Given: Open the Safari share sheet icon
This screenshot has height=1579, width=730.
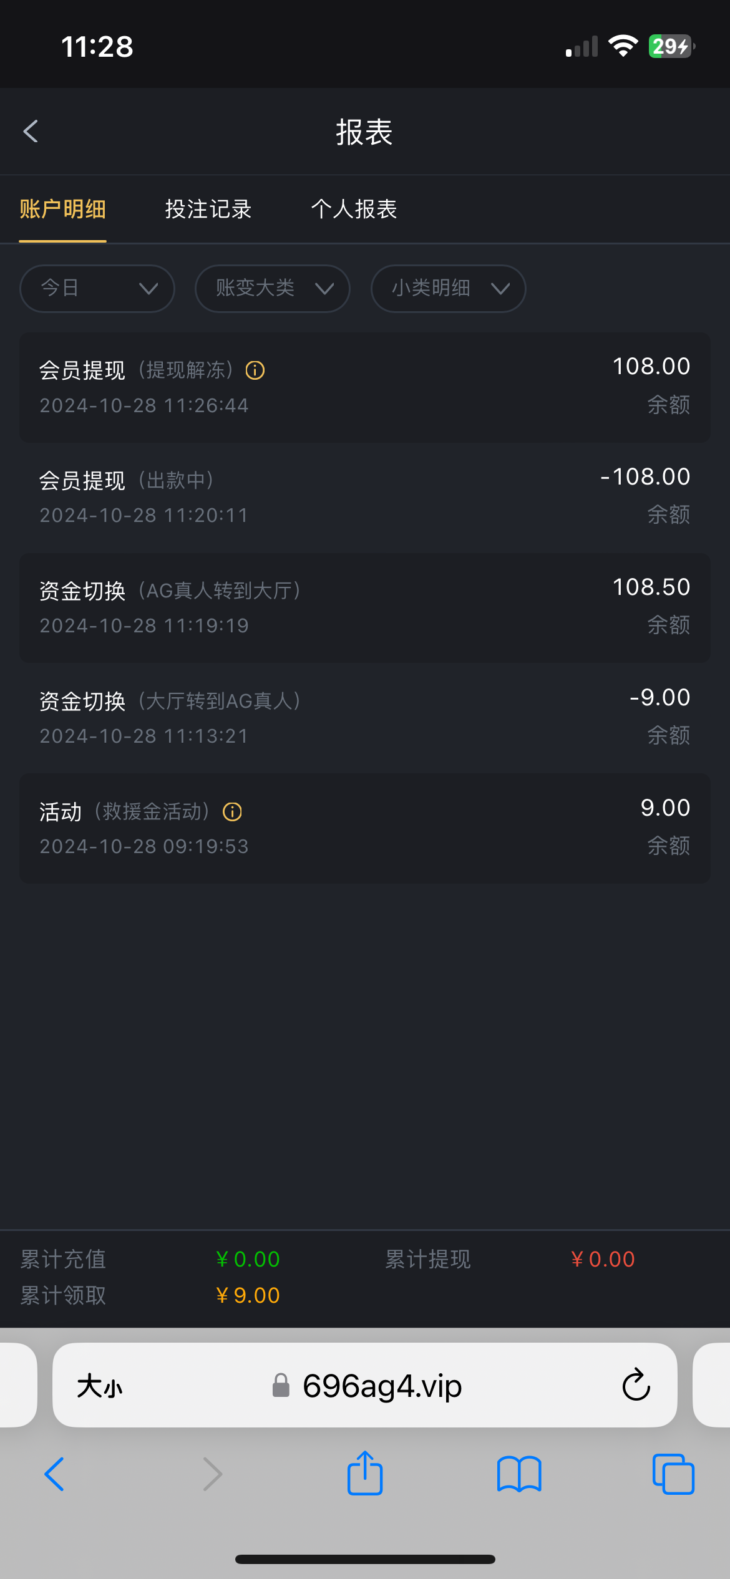Looking at the screenshot, I should coord(365,1474).
